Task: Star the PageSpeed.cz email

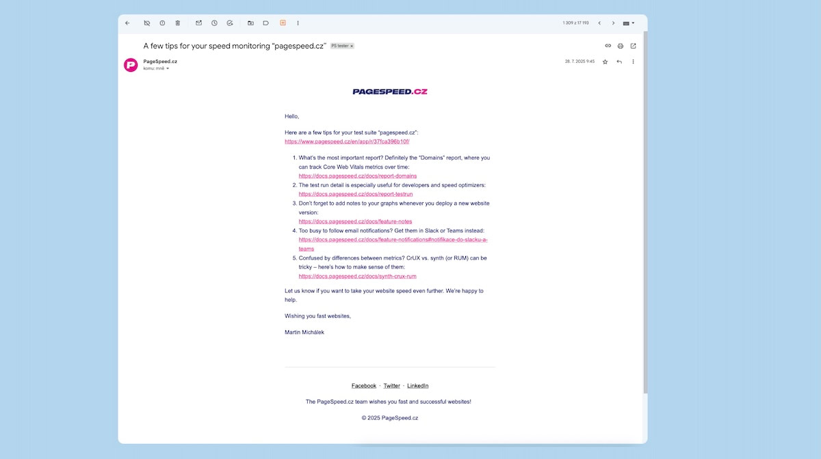Action: (x=605, y=61)
